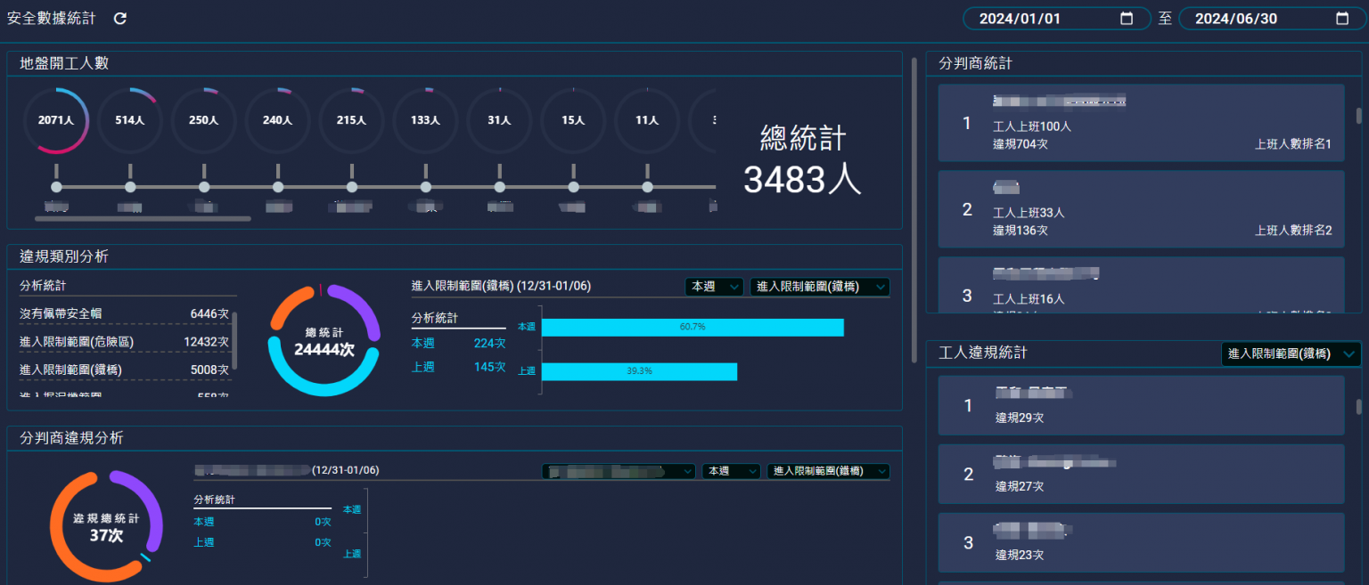Image resolution: width=1369 pixels, height=585 pixels.
Task: Expand 工人違規統計 violation type dropdown
Action: point(1291,353)
